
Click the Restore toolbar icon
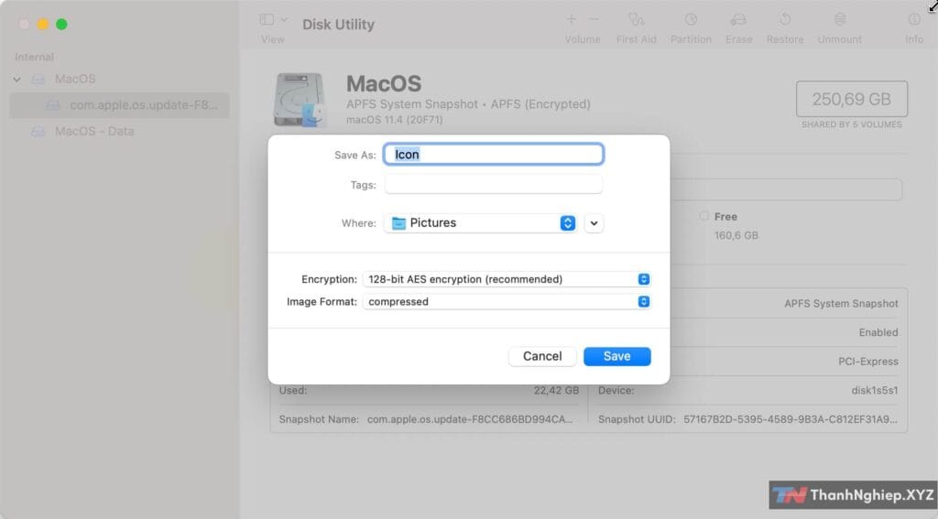(x=785, y=20)
